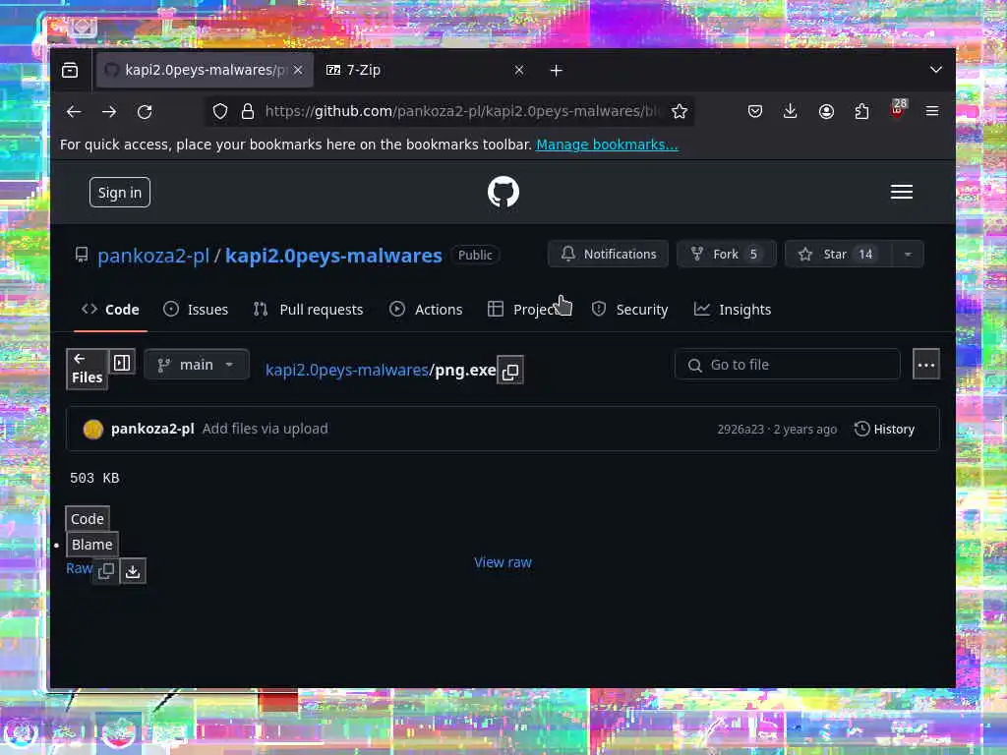Screen dimensions: 1007x755
Task: Open the Projects tab
Action: (x=528, y=310)
